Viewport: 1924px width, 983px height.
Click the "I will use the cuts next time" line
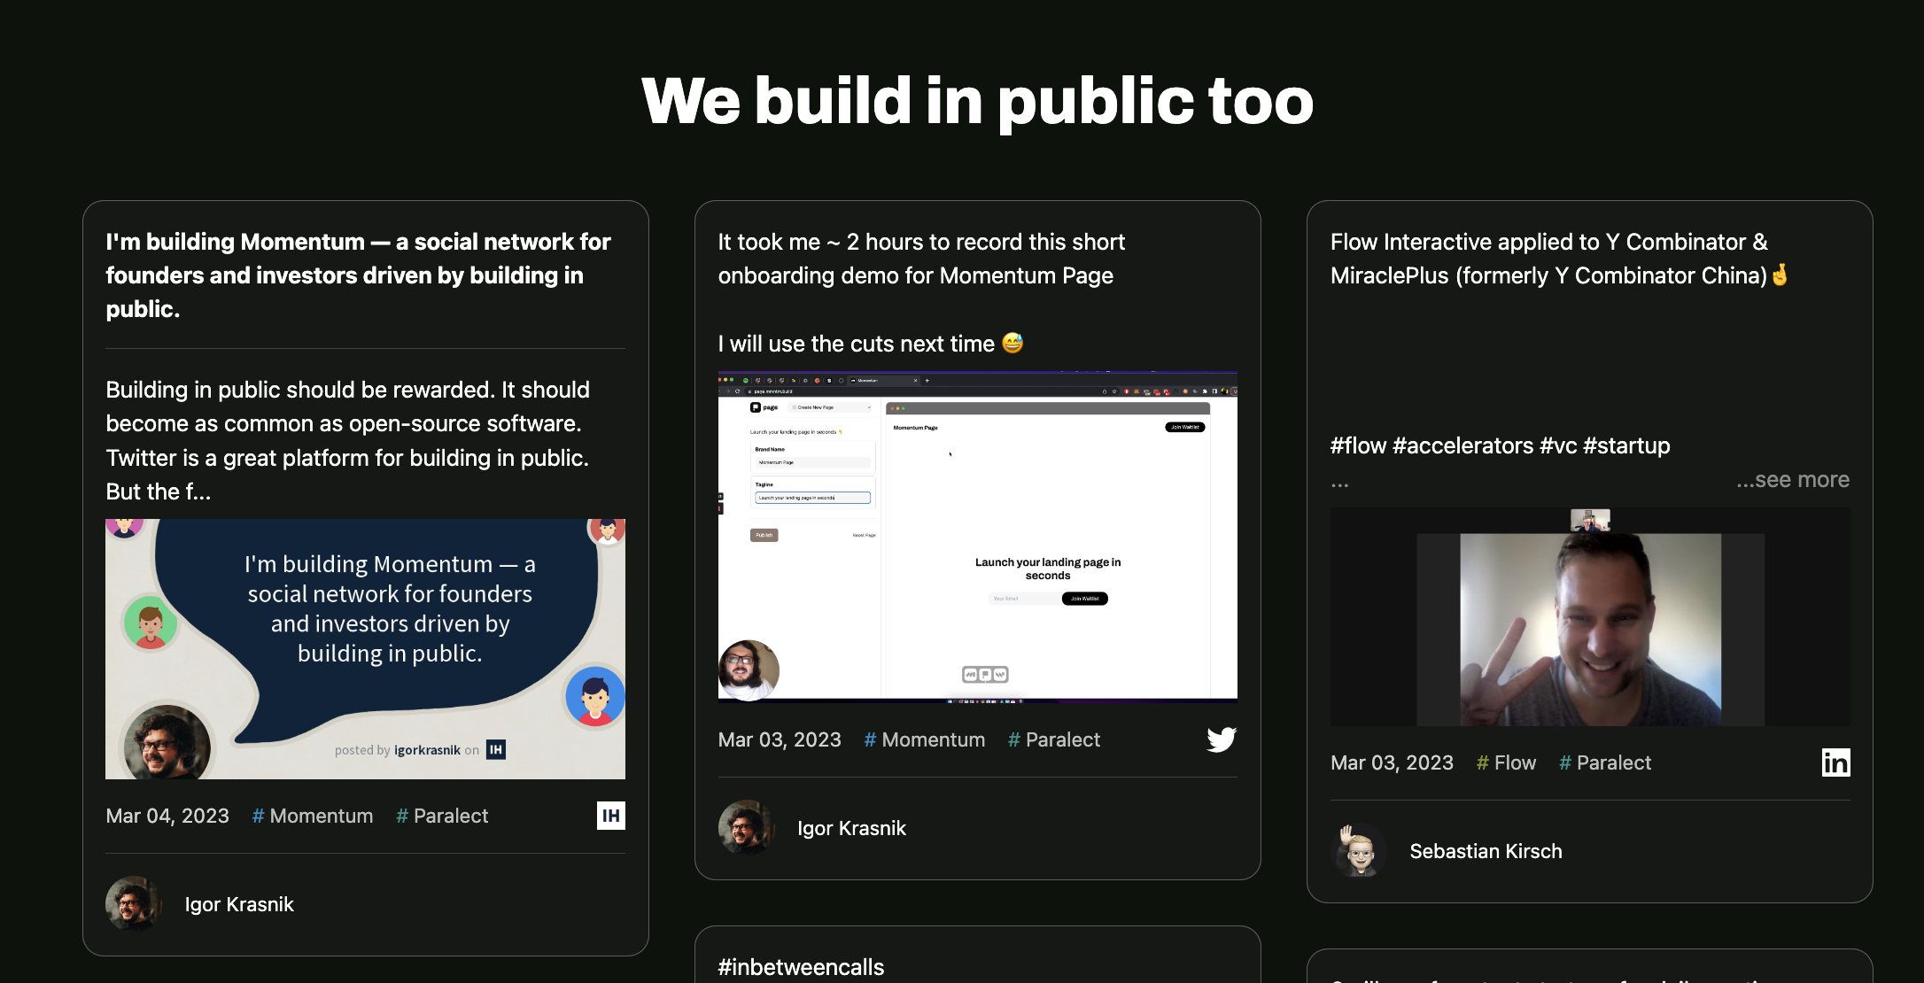point(871,344)
